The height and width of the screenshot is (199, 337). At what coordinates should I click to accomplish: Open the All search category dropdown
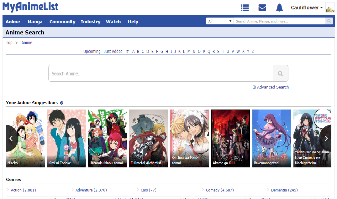[x=220, y=21]
